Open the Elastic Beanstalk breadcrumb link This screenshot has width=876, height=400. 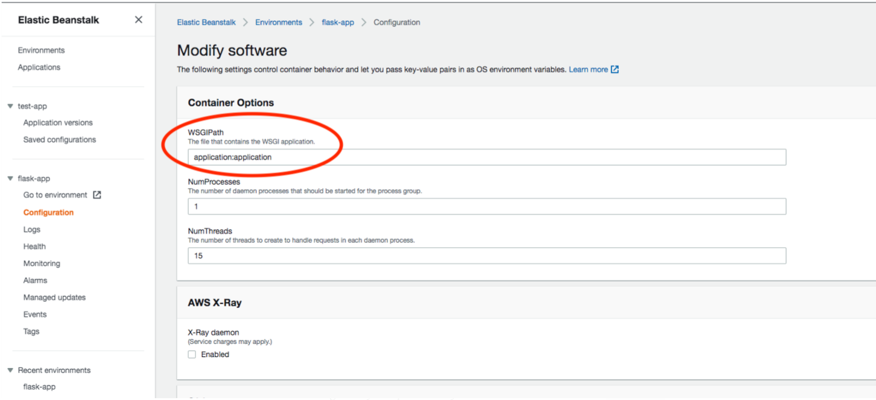[206, 22]
